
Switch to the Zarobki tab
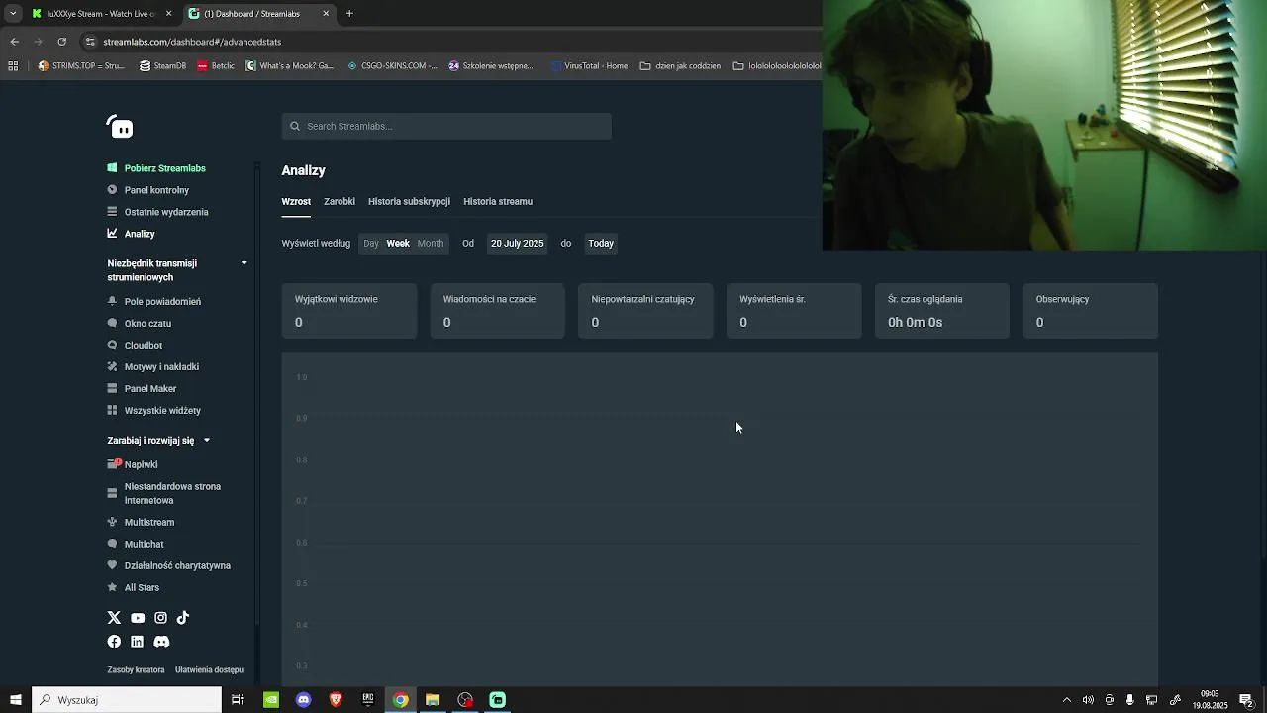340,201
